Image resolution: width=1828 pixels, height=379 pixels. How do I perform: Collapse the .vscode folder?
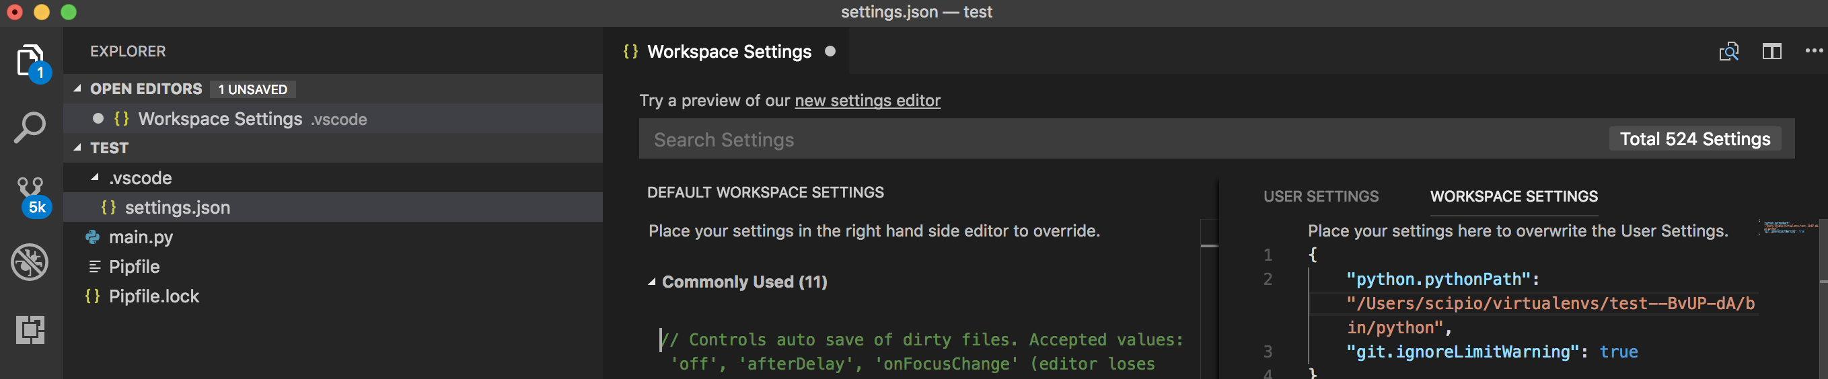95,177
